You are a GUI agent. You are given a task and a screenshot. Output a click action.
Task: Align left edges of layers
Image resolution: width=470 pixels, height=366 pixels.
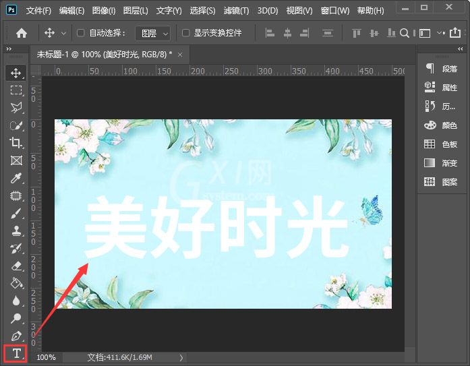pos(270,33)
